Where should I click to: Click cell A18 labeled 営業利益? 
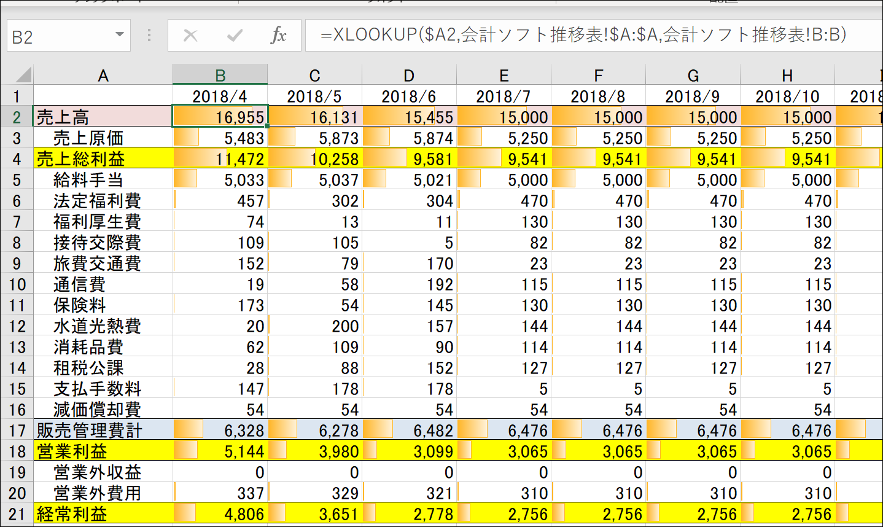pos(103,451)
